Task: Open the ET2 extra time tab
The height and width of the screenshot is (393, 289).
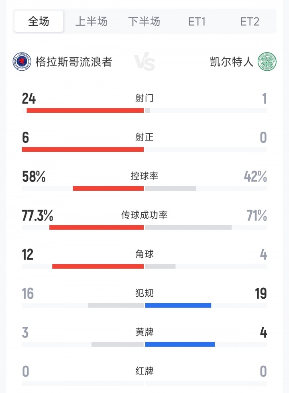Action: (250, 21)
